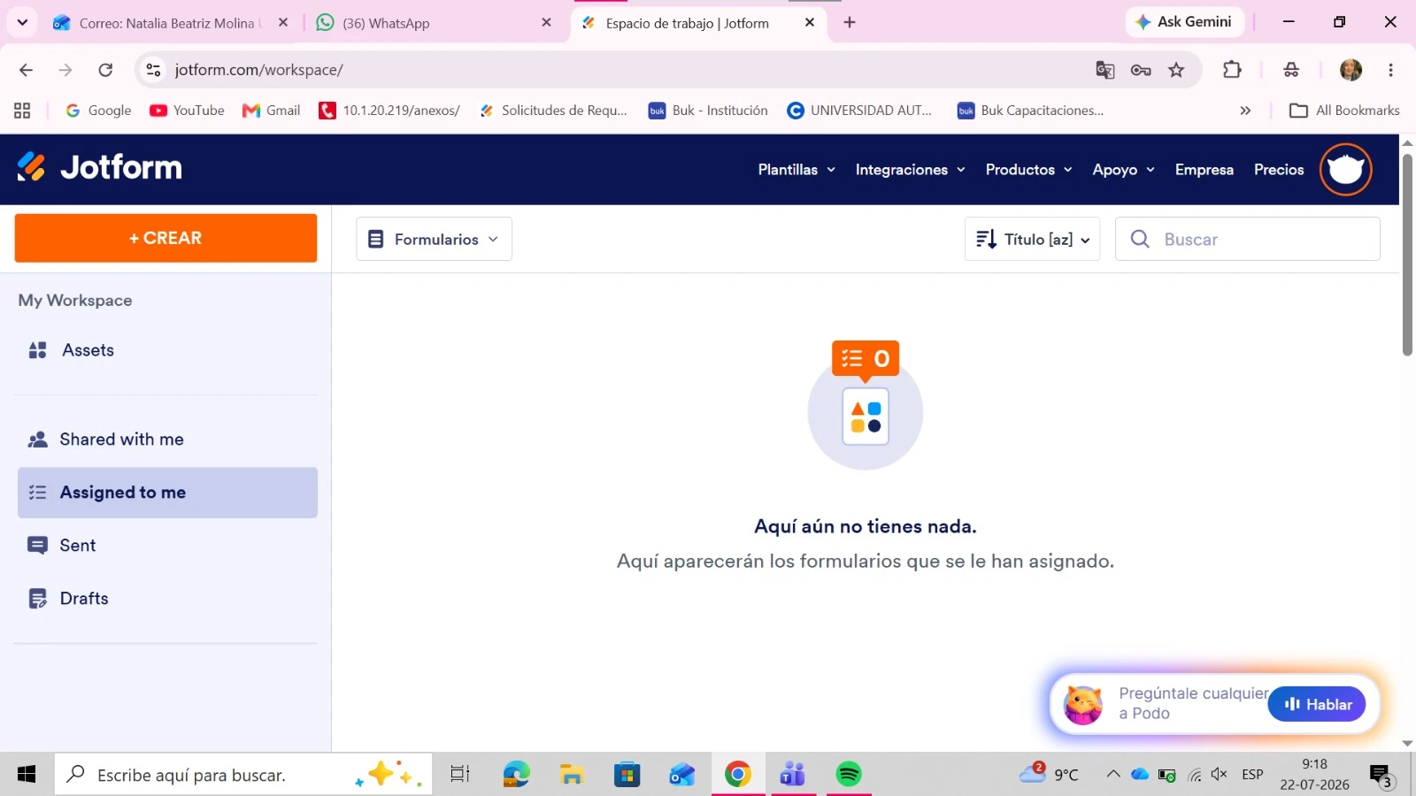The height and width of the screenshot is (796, 1416).
Task: Open Buk - Institución bookmark
Action: click(708, 111)
